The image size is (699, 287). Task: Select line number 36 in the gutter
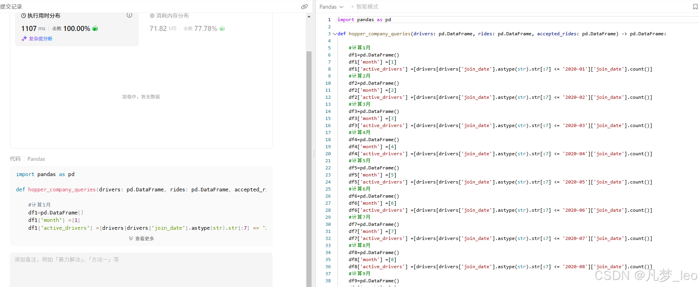(328, 267)
